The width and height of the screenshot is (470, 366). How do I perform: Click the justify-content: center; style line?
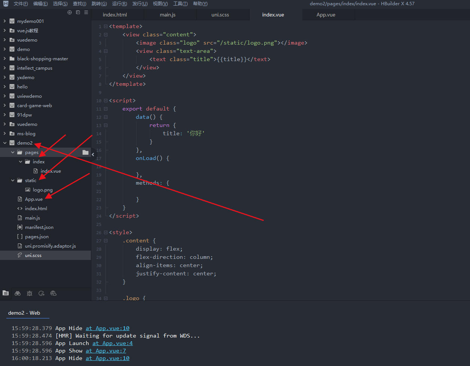176,273
